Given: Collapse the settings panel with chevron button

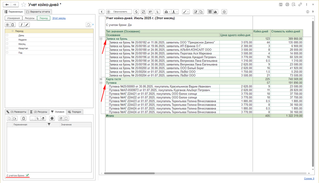Looking at the screenshot, I should [102, 12].
